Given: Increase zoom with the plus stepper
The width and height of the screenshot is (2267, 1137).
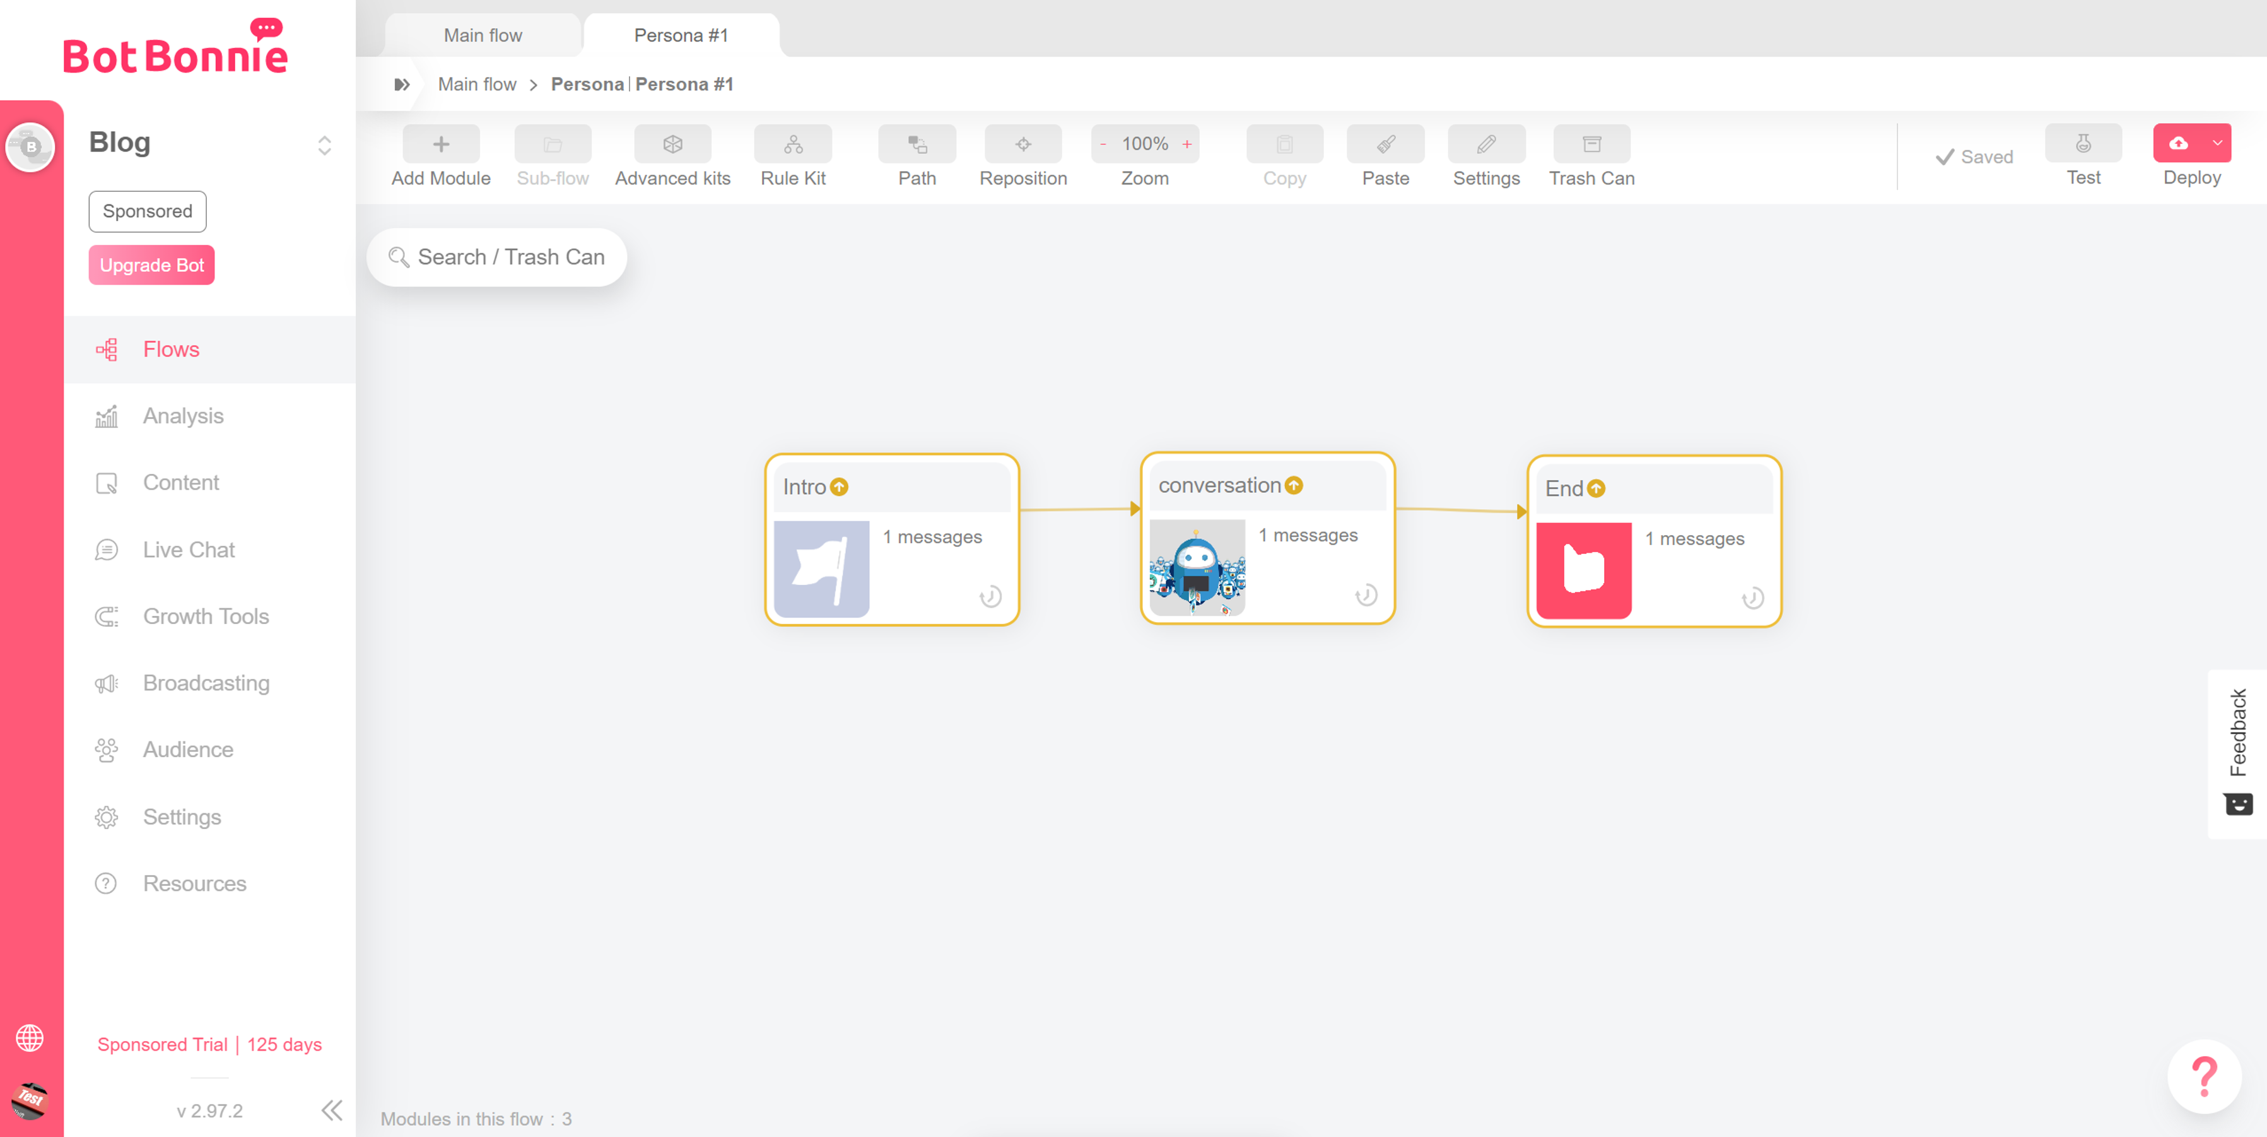Looking at the screenshot, I should pos(1186,144).
